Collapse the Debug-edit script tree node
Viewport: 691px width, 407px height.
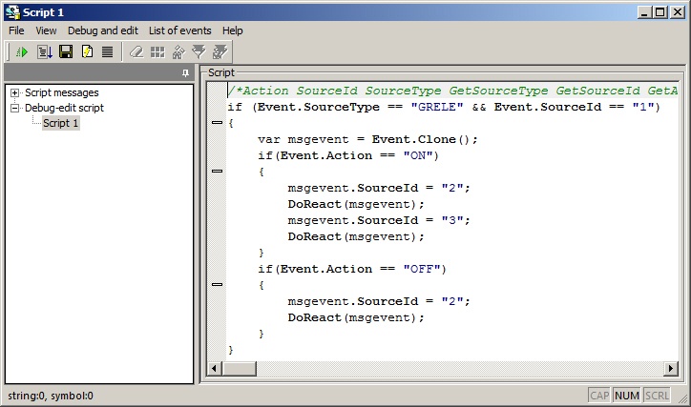click(x=15, y=109)
